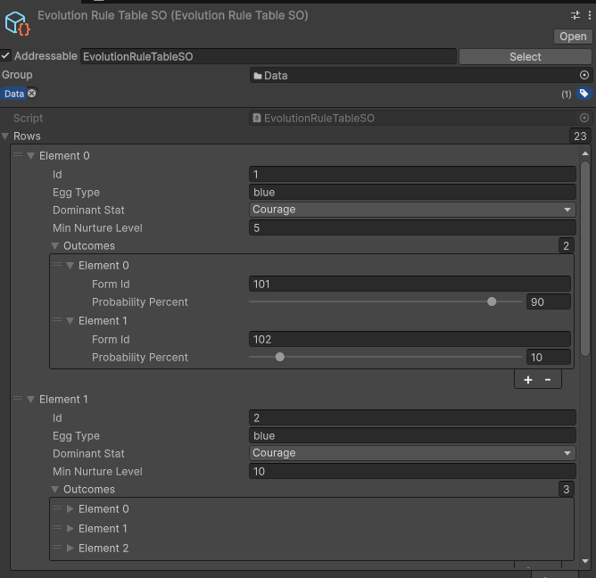Screen dimensions: 596x578
Task: Click the Script field EvolutionRuleTableSO
Action: pos(420,118)
